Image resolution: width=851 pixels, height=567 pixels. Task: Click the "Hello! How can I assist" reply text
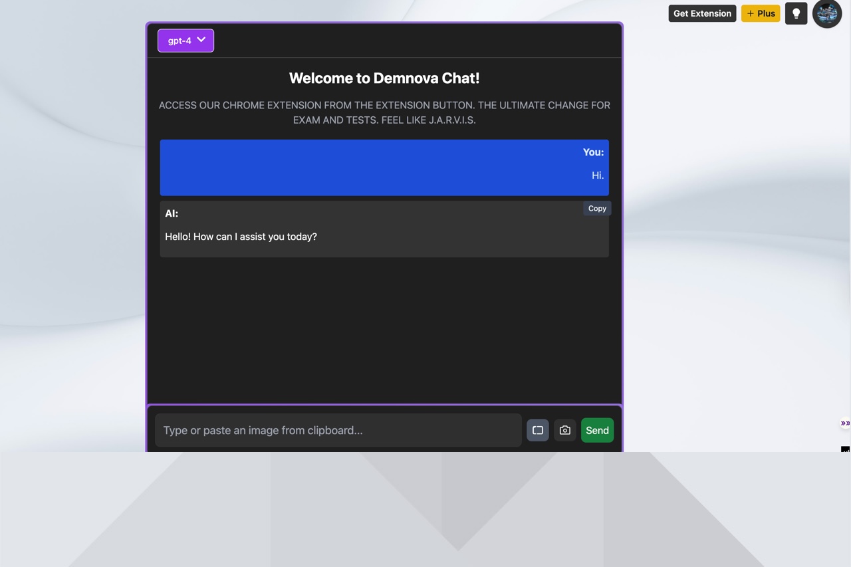241,237
